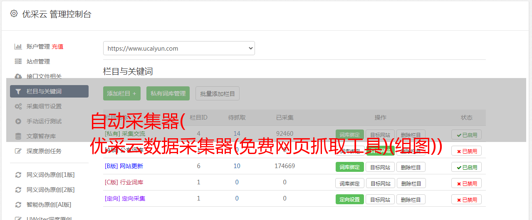Open the [B版] 网站更新 column link
Image resolution: width=532 pixels, height=220 pixels.
pyautogui.click(x=124, y=166)
